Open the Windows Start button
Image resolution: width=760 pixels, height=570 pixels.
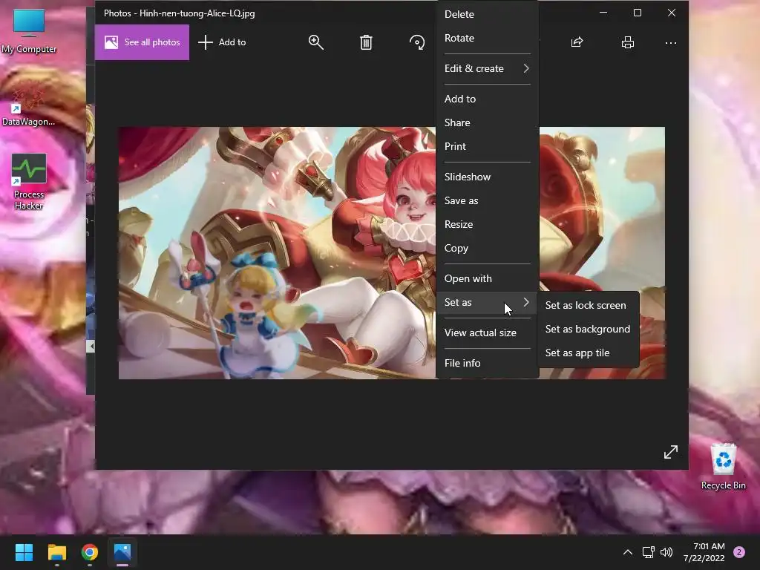(x=24, y=552)
